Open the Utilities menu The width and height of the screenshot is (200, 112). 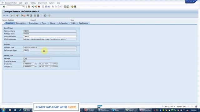point(33,3)
